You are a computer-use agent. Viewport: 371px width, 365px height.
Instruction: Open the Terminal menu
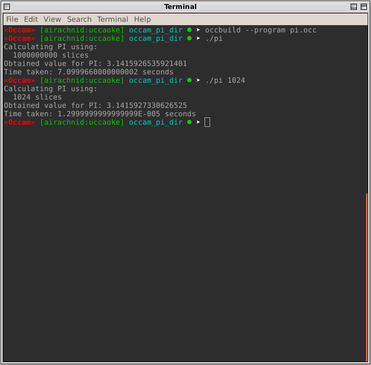point(113,19)
